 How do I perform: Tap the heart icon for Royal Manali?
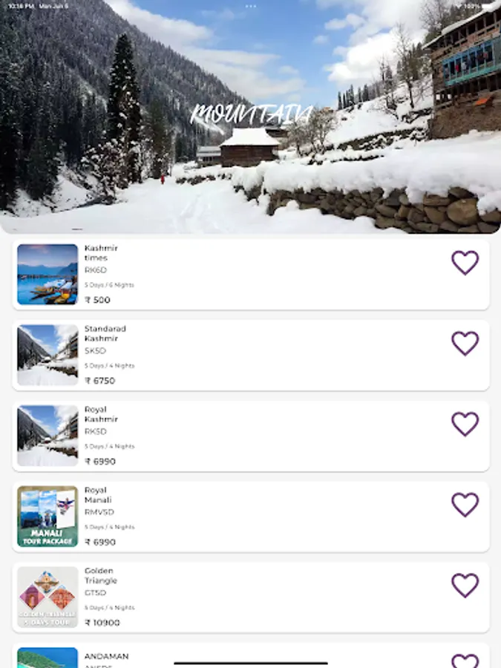click(465, 505)
